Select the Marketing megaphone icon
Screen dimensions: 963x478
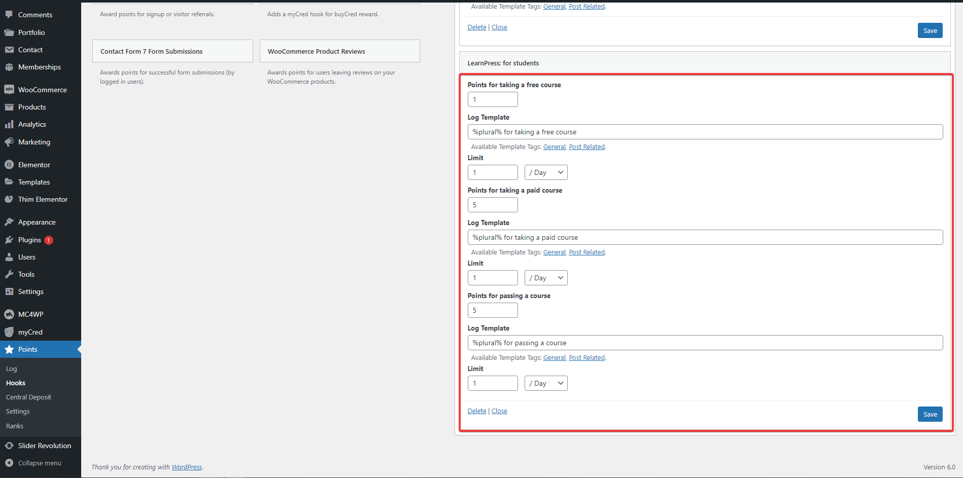(x=9, y=142)
